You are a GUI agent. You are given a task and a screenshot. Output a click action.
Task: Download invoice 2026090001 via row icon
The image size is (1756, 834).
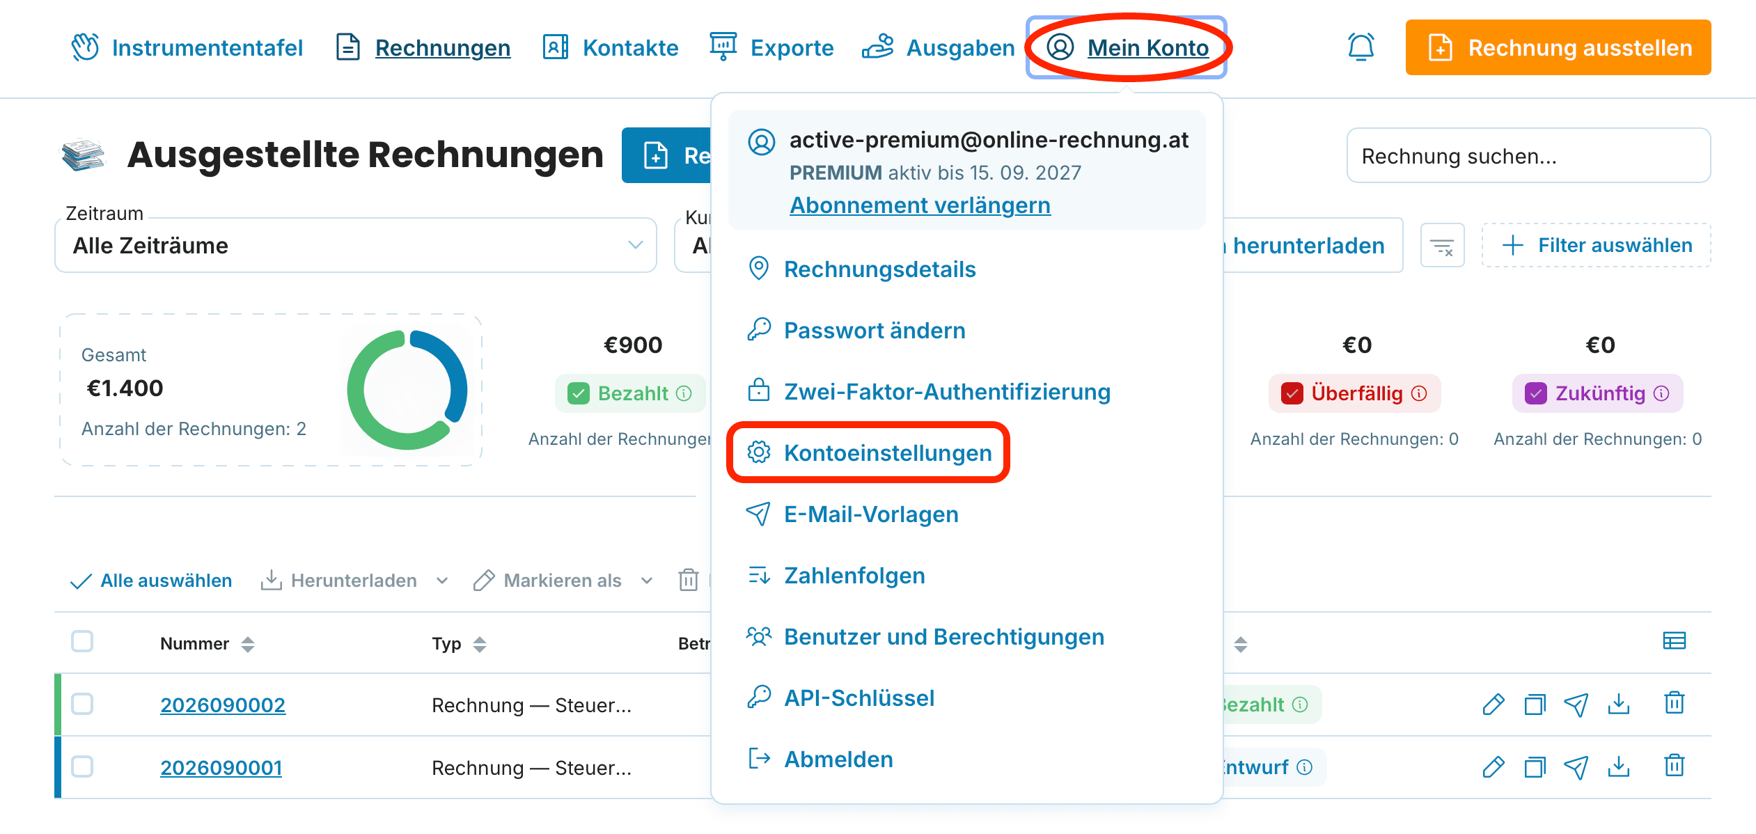(x=1619, y=767)
